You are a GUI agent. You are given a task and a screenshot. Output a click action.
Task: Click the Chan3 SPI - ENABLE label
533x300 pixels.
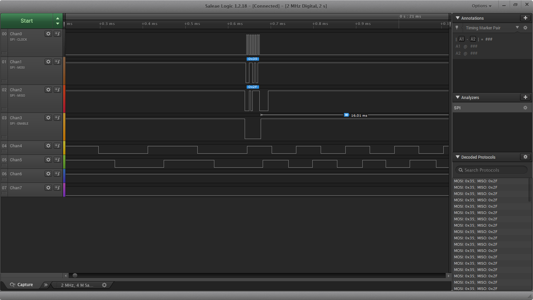[19, 124]
